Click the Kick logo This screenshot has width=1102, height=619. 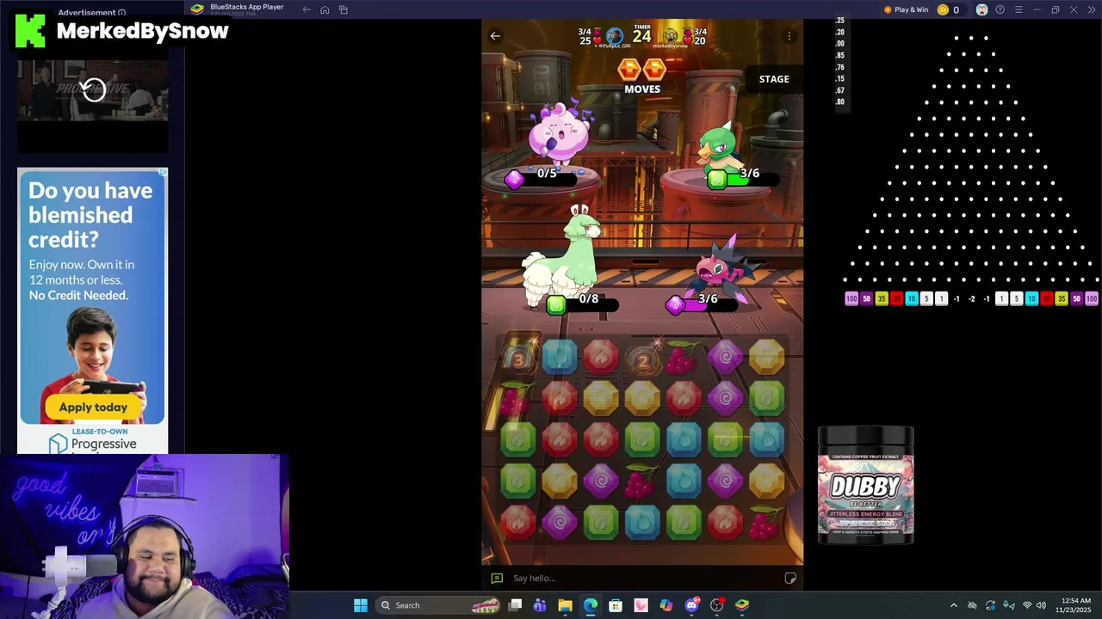pyautogui.click(x=30, y=31)
